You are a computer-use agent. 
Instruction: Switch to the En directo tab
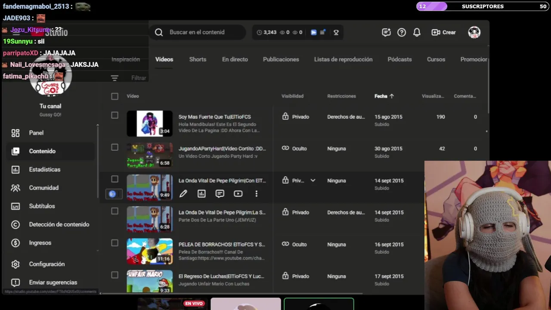click(x=235, y=59)
